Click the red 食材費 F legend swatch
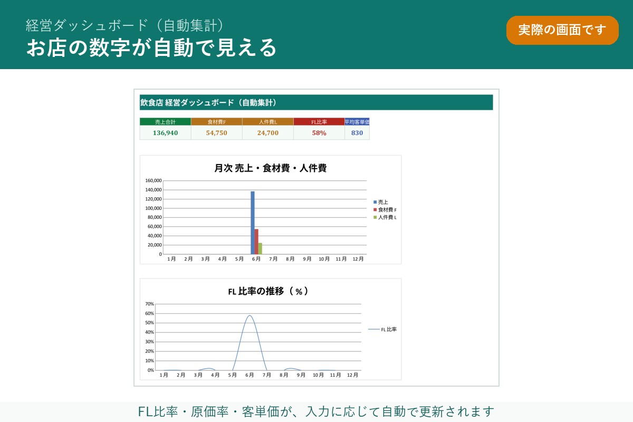The height and width of the screenshot is (422, 633). [x=375, y=210]
